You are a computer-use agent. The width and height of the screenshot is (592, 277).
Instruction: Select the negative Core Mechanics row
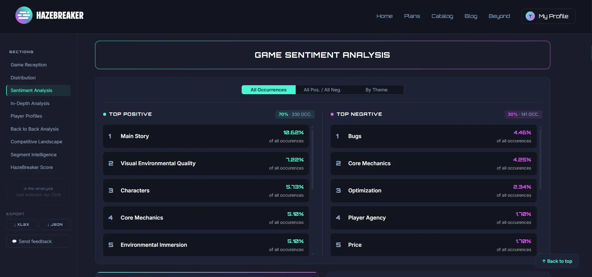(433, 163)
